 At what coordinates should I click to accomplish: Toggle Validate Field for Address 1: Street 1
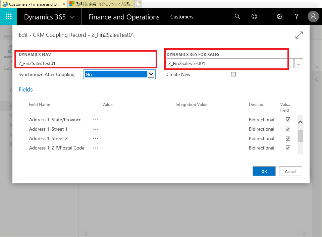pyautogui.click(x=288, y=129)
